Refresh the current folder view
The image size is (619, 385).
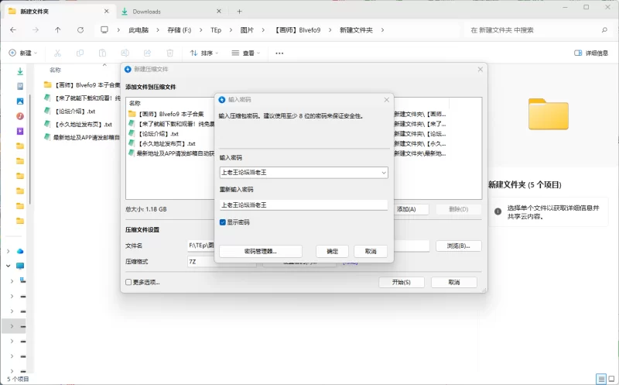[80, 29]
